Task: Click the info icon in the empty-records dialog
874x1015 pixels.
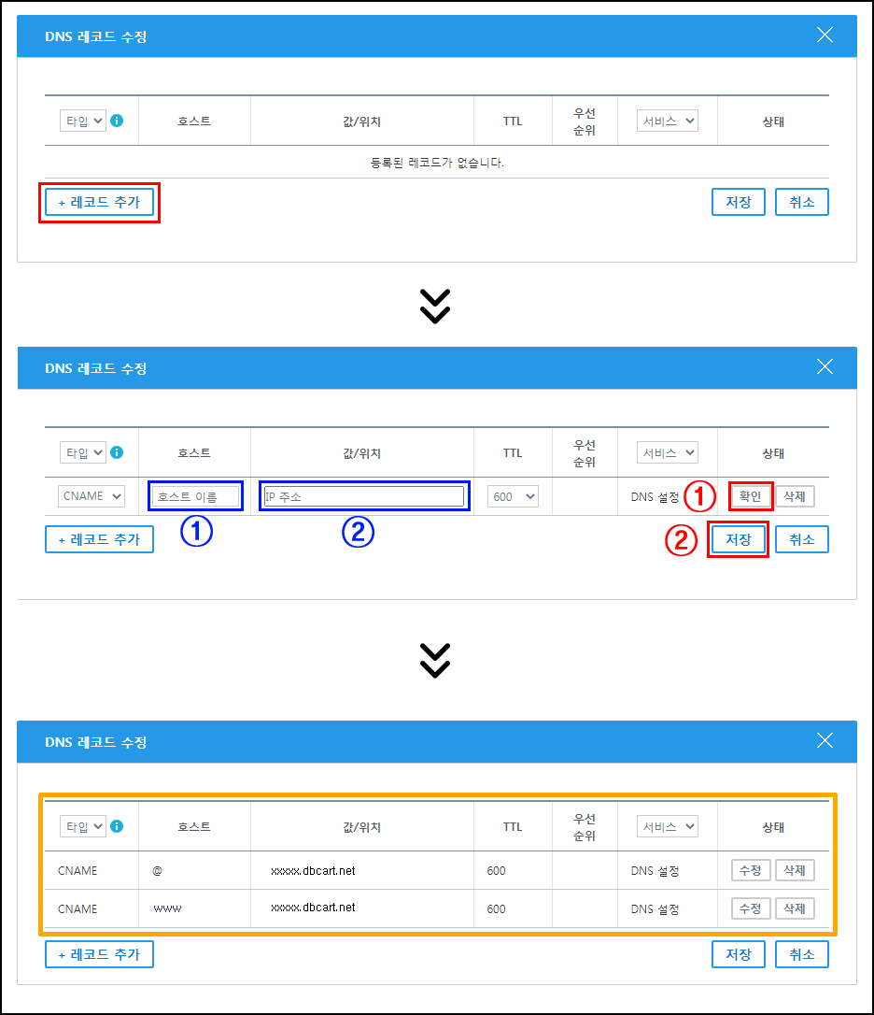Action: pyautogui.click(x=117, y=121)
